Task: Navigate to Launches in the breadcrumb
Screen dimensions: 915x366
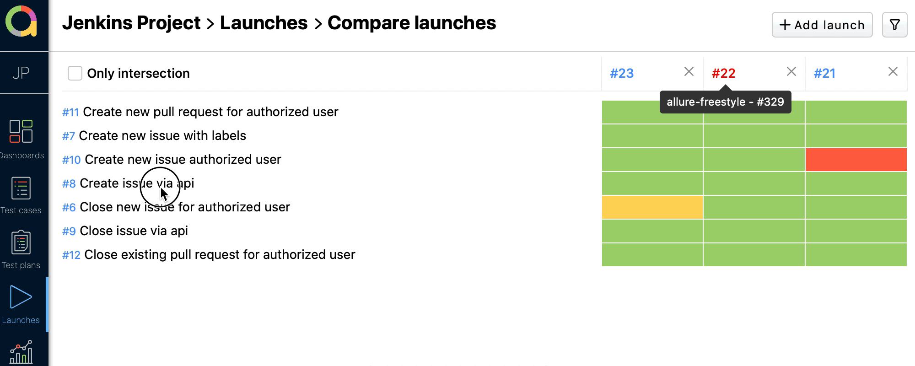Action: pos(264,22)
